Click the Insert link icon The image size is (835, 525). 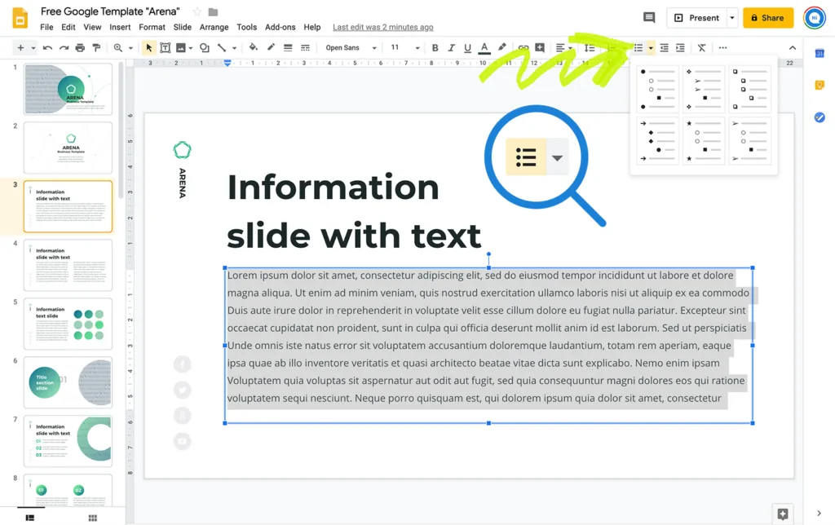pos(524,48)
